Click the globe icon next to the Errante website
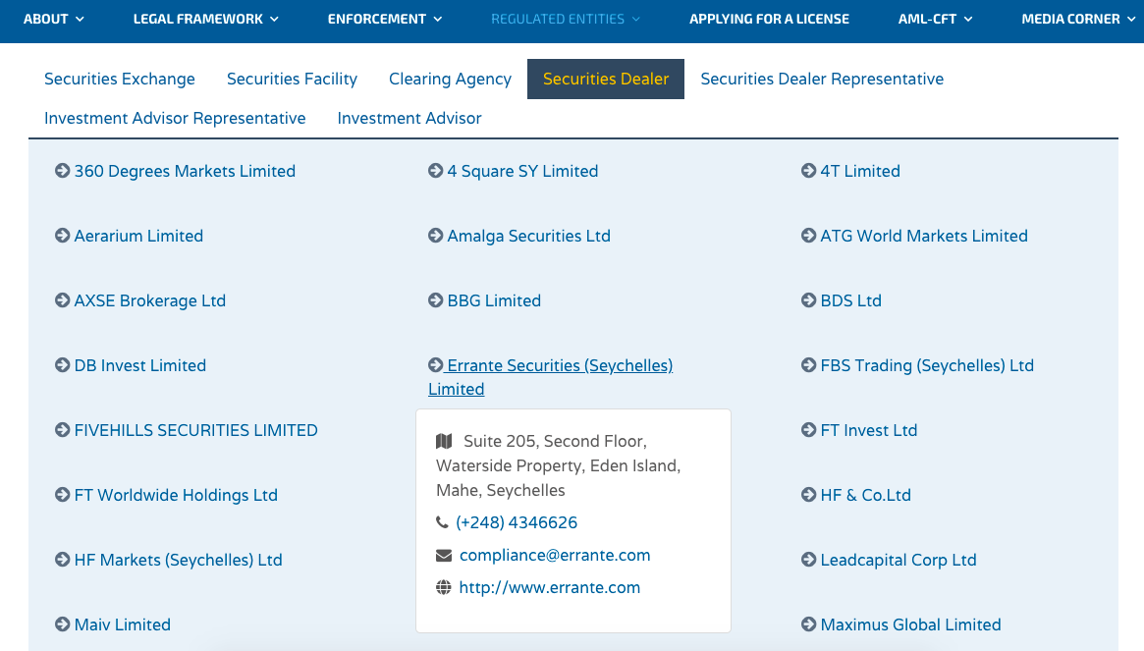1144x651 pixels. [442, 587]
